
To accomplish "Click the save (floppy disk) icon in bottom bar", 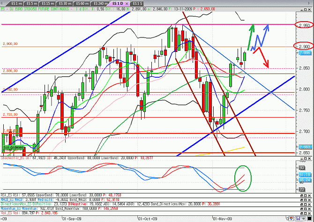I will pos(298,218).
